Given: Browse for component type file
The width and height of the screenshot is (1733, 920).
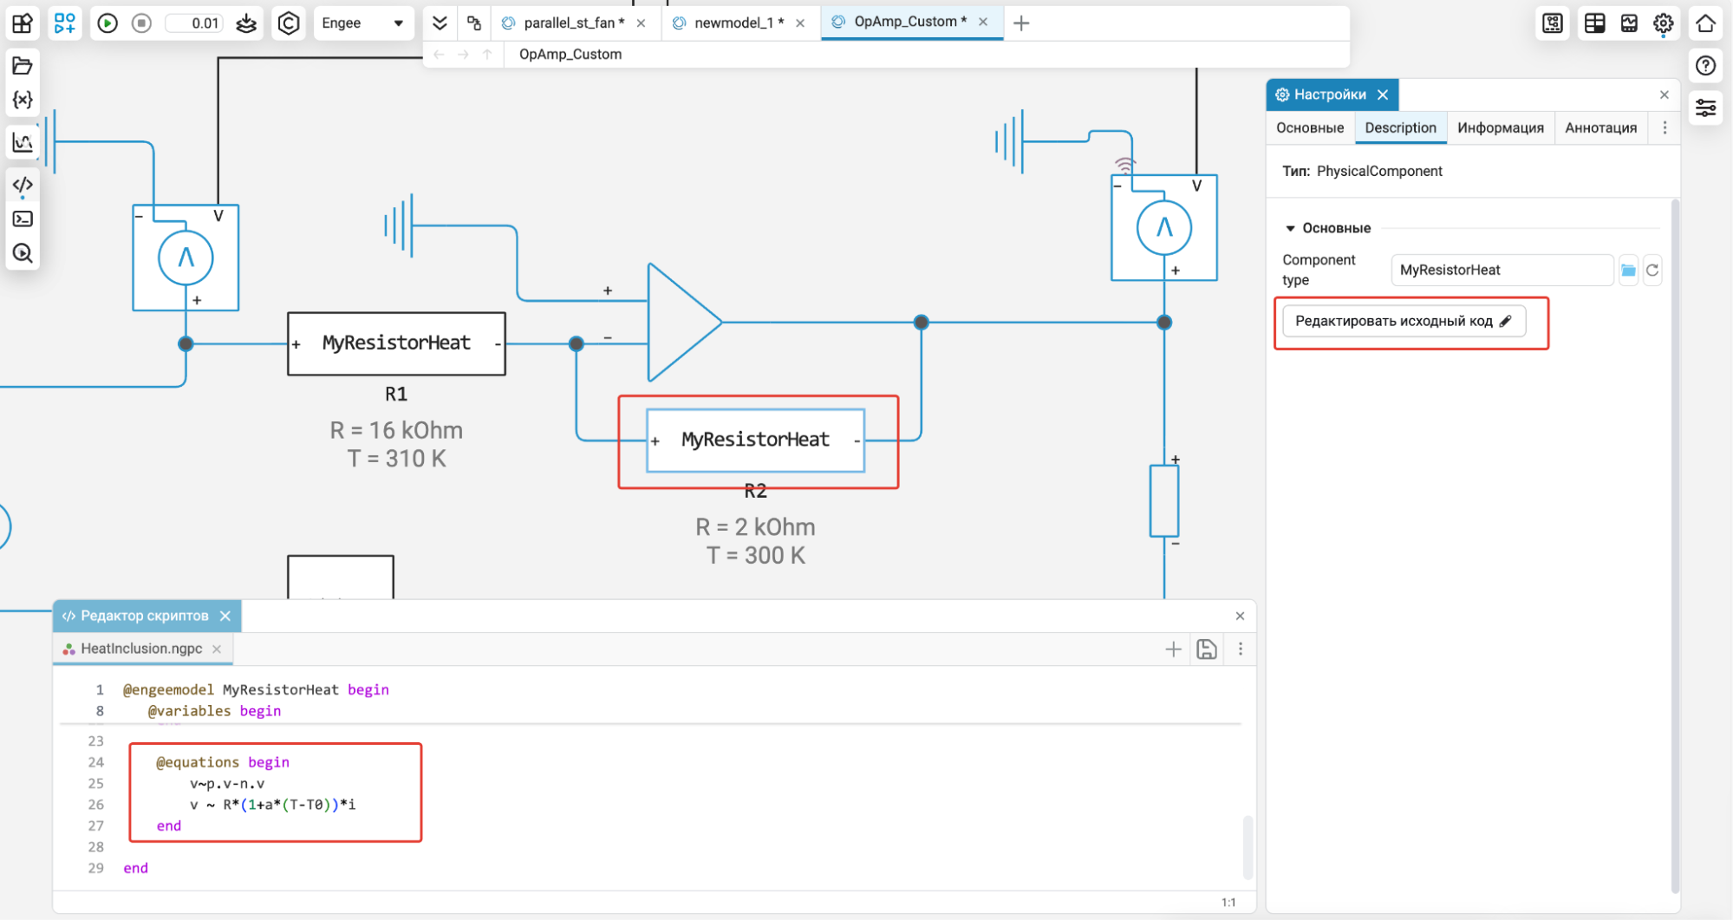Looking at the screenshot, I should point(1628,271).
